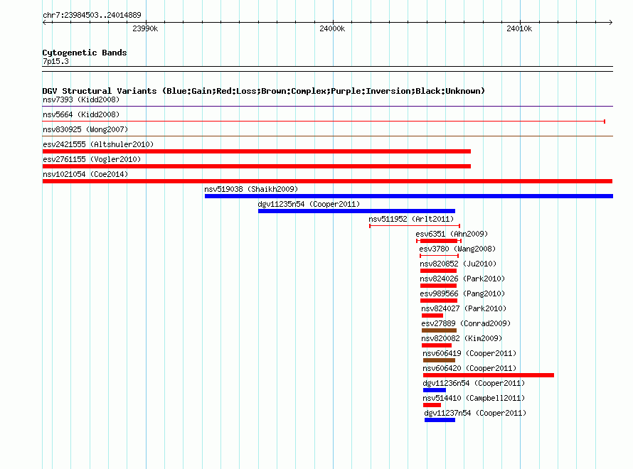Select the nsv824026 (Park2010) red bar

pyautogui.click(x=438, y=286)
